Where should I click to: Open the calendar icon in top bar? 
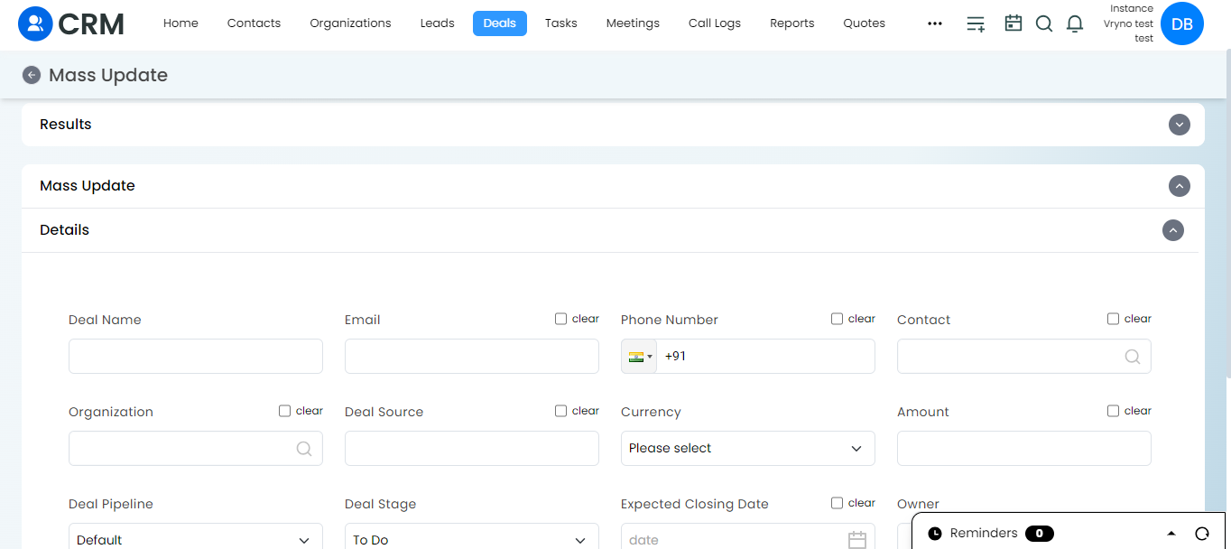tap(1013, 23)
